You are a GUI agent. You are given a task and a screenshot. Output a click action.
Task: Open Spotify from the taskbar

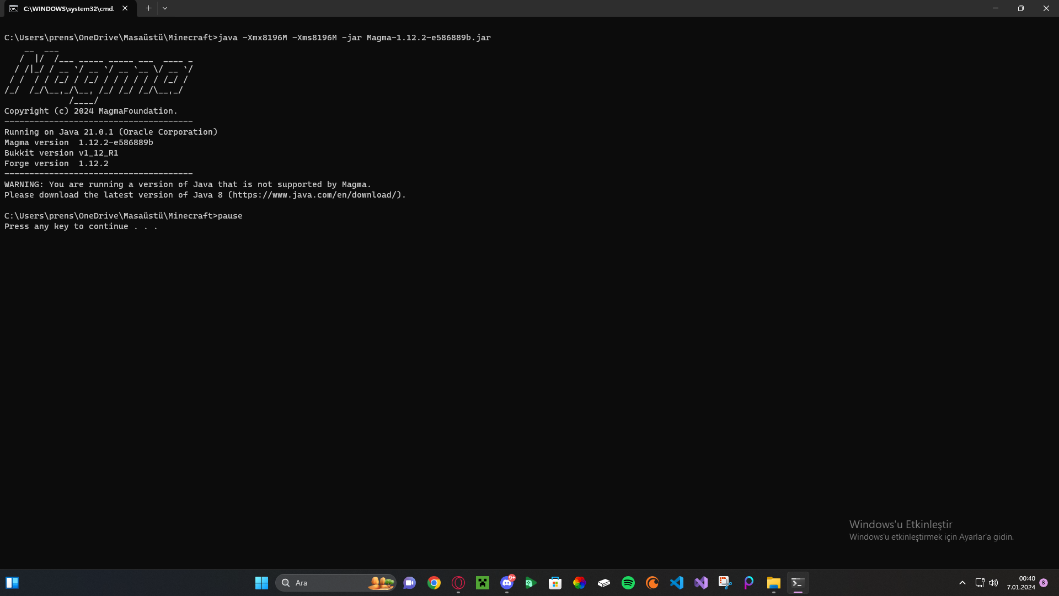(x=628, y=583)
